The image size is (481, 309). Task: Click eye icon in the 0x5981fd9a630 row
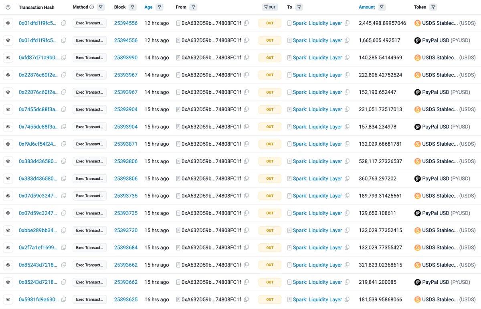tap(8, 299)
